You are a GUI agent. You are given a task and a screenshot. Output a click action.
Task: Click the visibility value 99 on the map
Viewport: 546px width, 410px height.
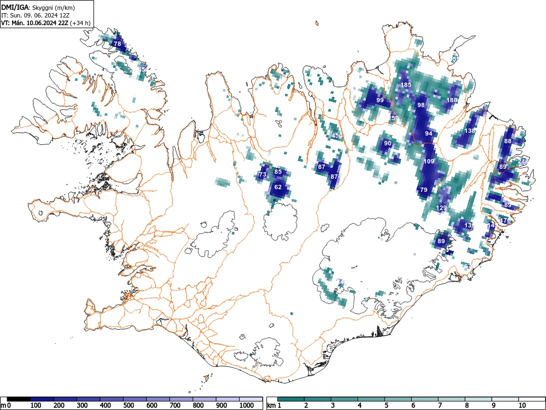(x=380, y=100)
